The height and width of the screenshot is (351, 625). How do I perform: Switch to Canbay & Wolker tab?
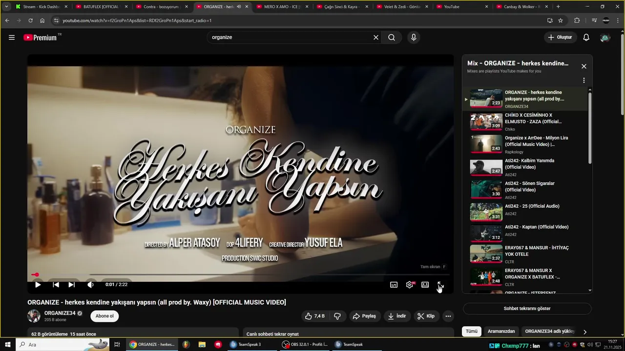tap(522, 7)
